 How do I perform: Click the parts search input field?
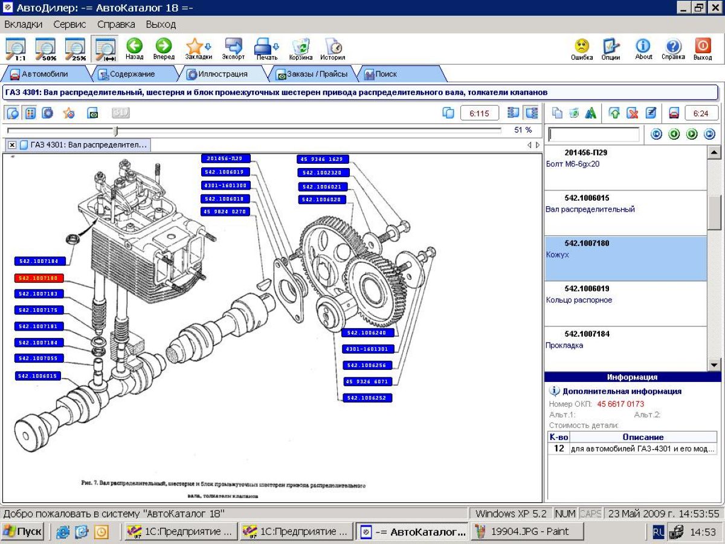(x=593, y=134)
